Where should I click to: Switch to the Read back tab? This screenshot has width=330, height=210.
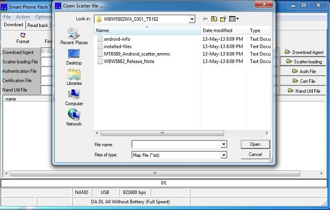click(x=38, y=26)
